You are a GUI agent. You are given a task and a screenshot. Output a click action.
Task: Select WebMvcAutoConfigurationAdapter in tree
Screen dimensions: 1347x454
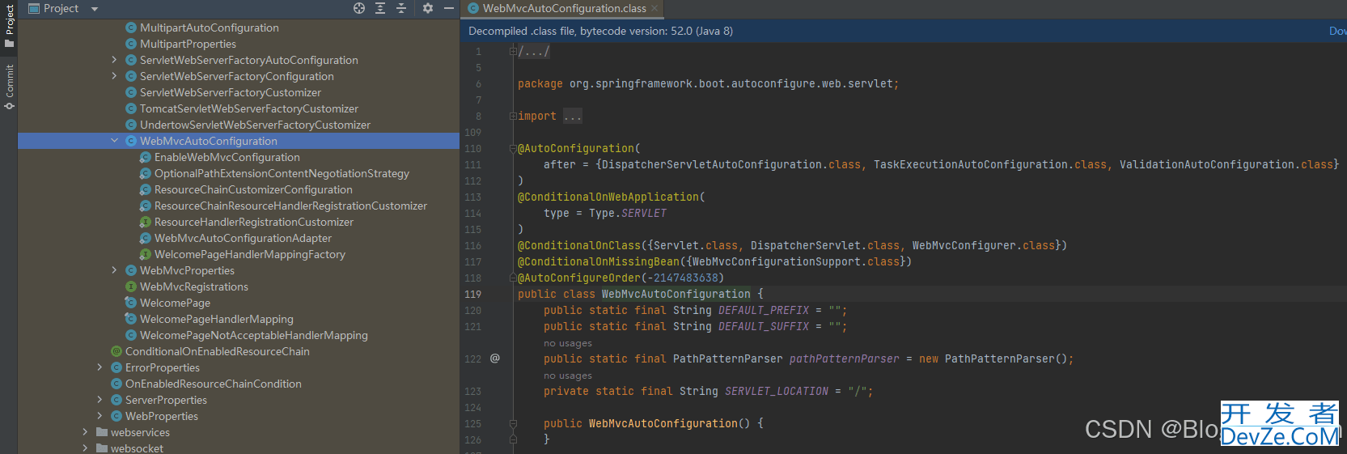point(243,238)
